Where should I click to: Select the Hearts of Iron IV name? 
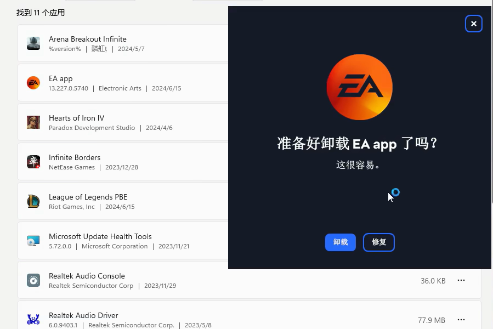(x=76, y=118)
